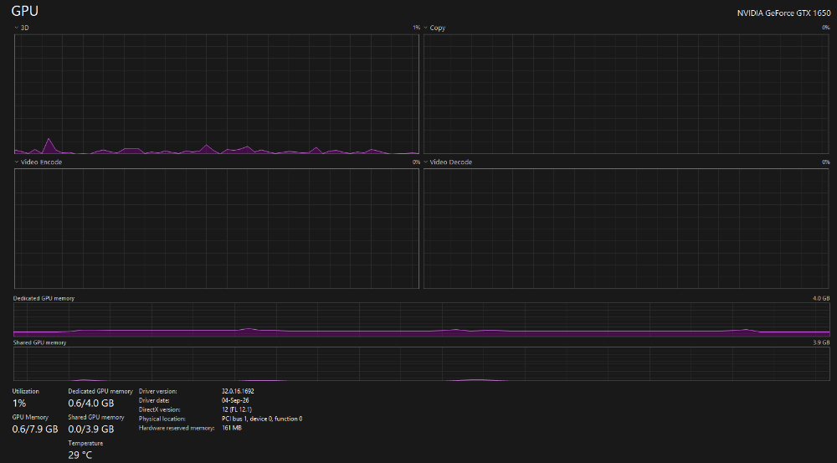Screen dimensions: 837x463
Task: Select the 0.0/3.9 GB shared memory value
Action: point(90,429)
